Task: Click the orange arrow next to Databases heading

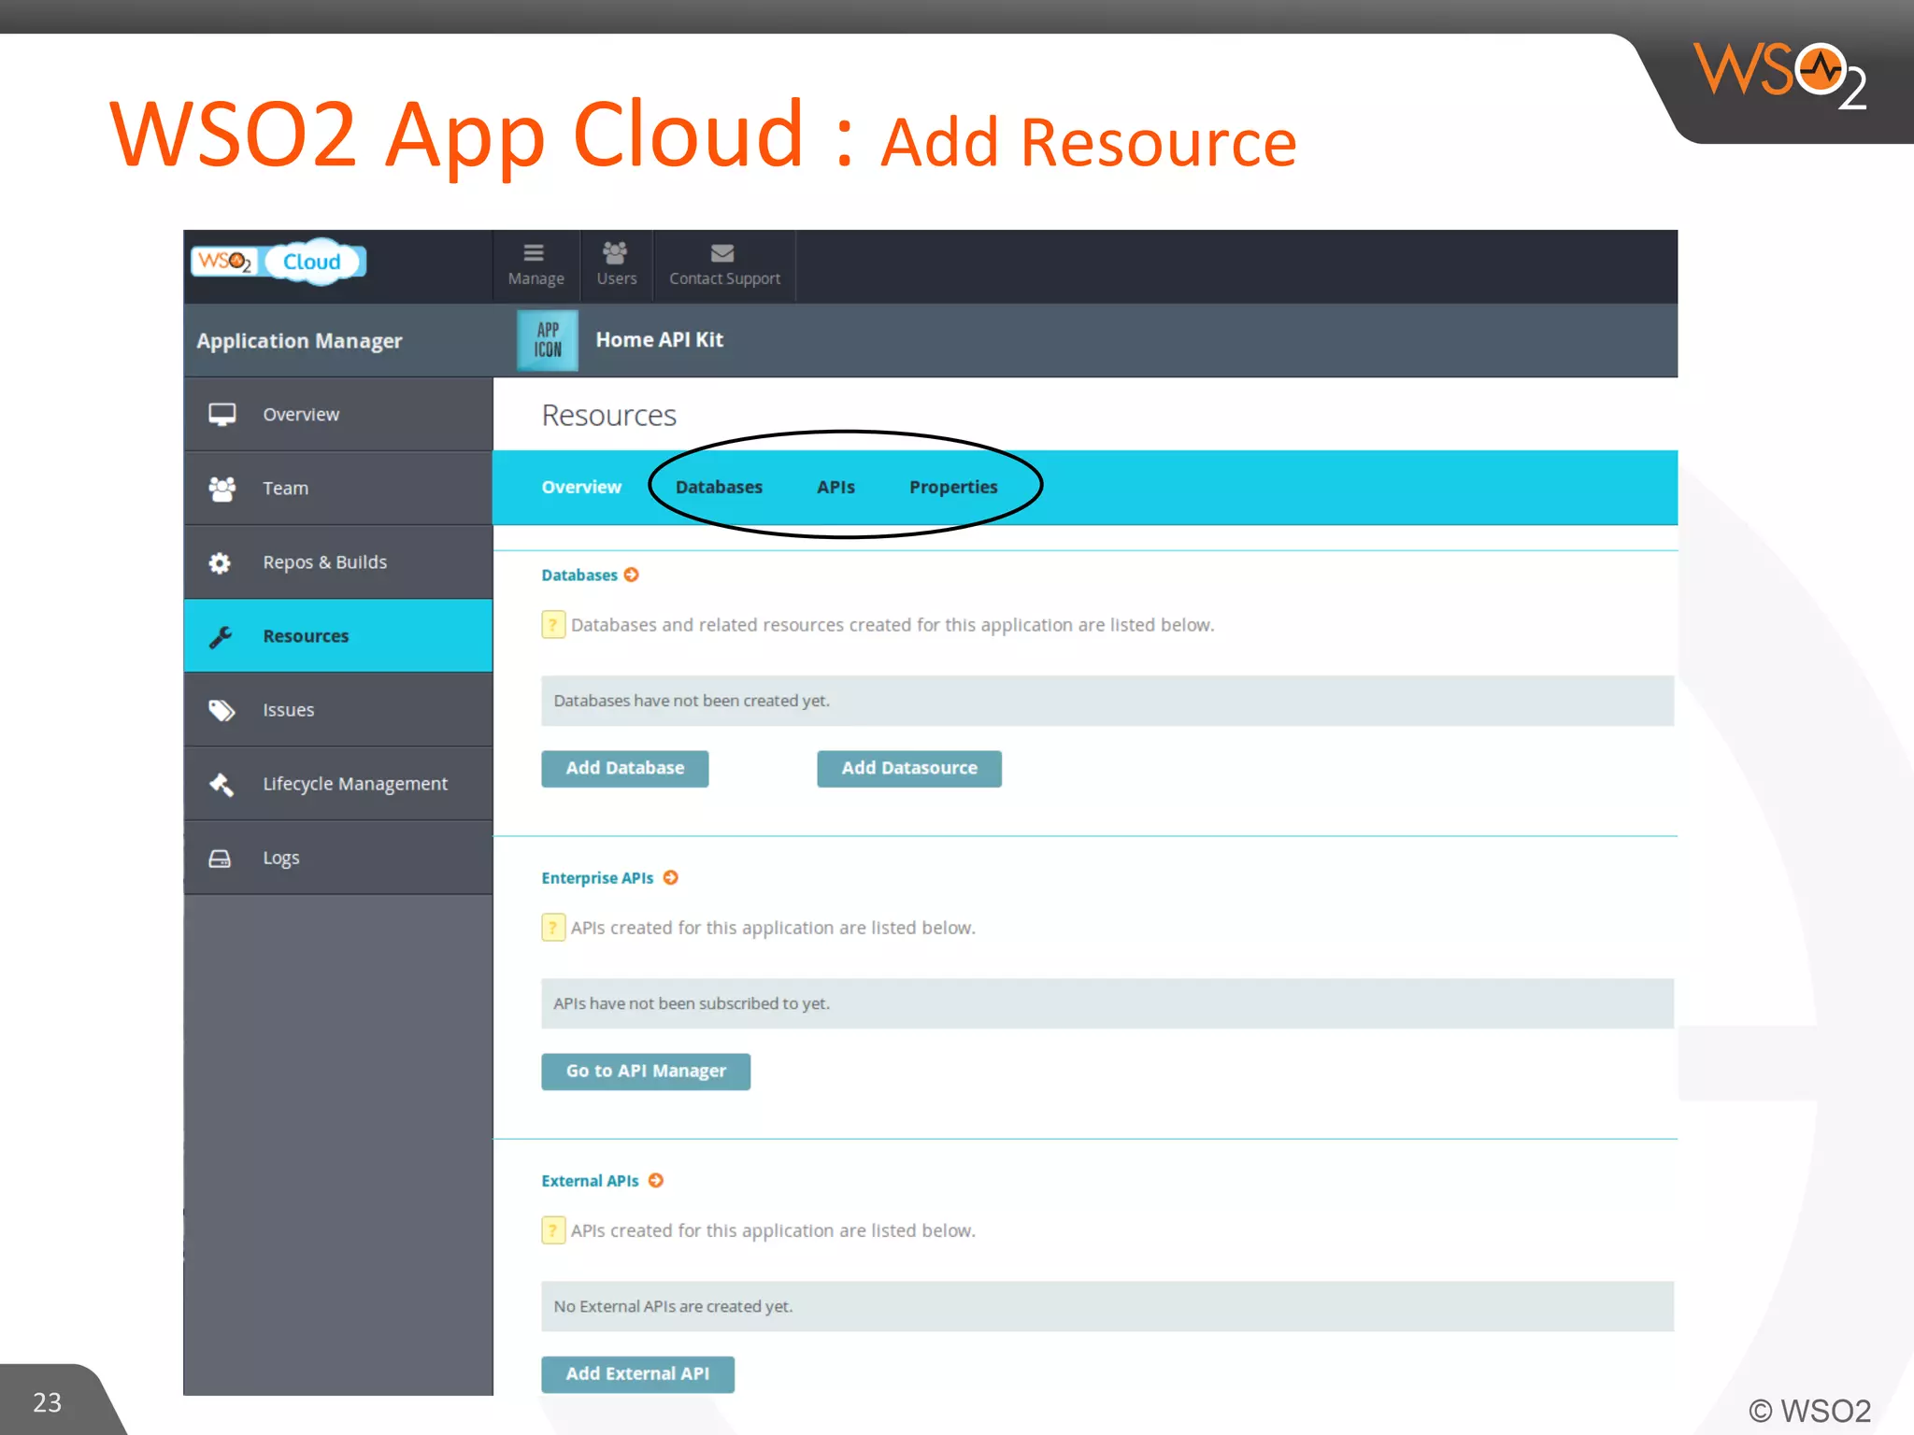Action: (x=632, y=575)
